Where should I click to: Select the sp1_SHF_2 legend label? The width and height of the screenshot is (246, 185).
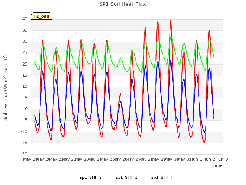pos(91,178)
